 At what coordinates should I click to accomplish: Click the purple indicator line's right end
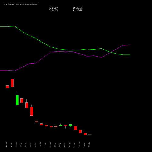pyautogui.click(x=130, y=45)
